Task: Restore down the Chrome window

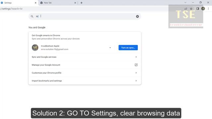Action: coord(200,2)
